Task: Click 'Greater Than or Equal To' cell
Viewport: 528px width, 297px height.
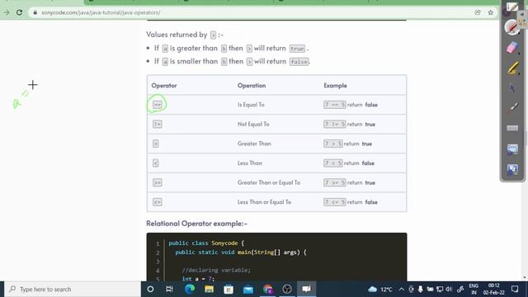Action: 269,182
